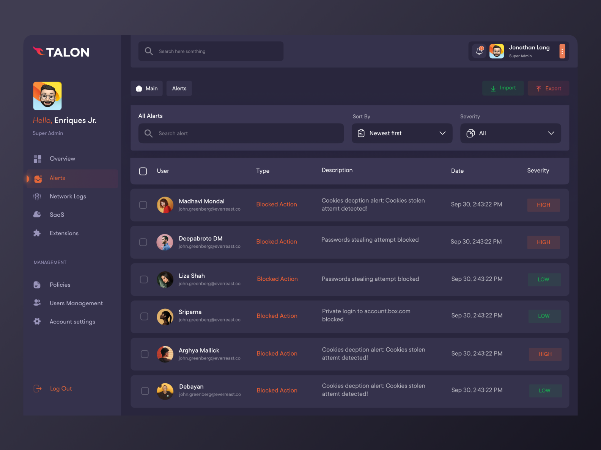Screen dimensions: 601x450
Task: Click Arghya Mallick's avatar
Action: pos(165,354)
